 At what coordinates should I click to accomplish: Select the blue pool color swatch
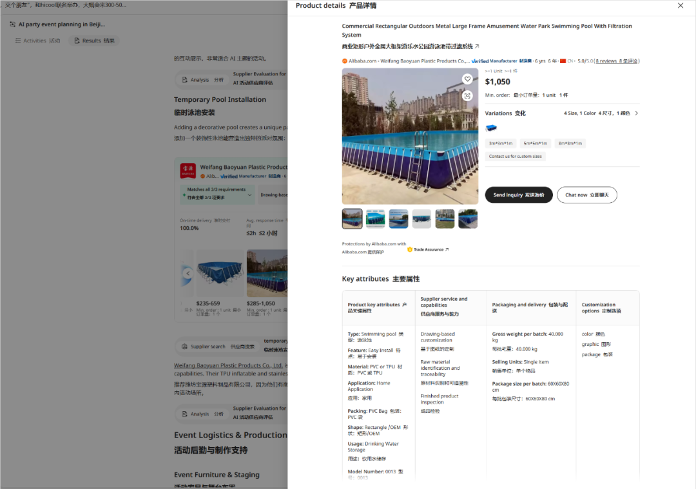(491, 128)
